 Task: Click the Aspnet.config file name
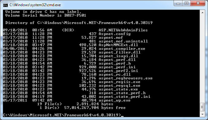[115, 34]
